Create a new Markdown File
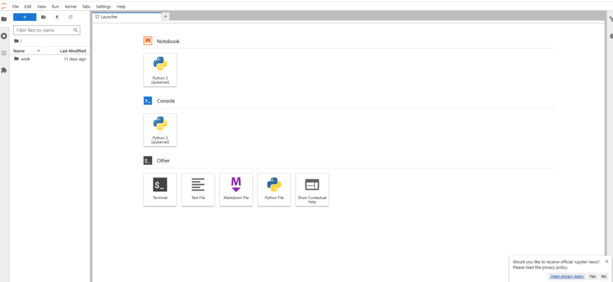Image resolution: width=613 pixels, height=282 pixels. click(x=236, y=190)
